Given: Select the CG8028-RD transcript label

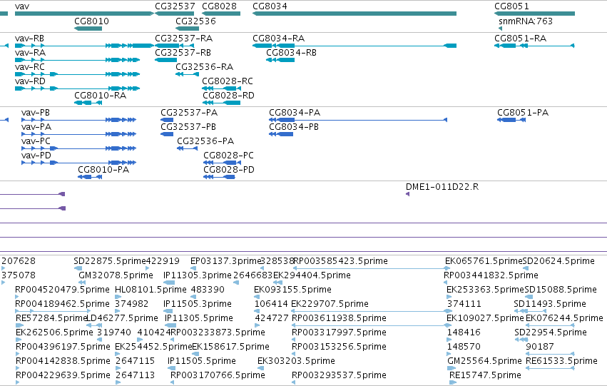Looking at the screenshot, I should pyautogui.click(x=228, y=95).
